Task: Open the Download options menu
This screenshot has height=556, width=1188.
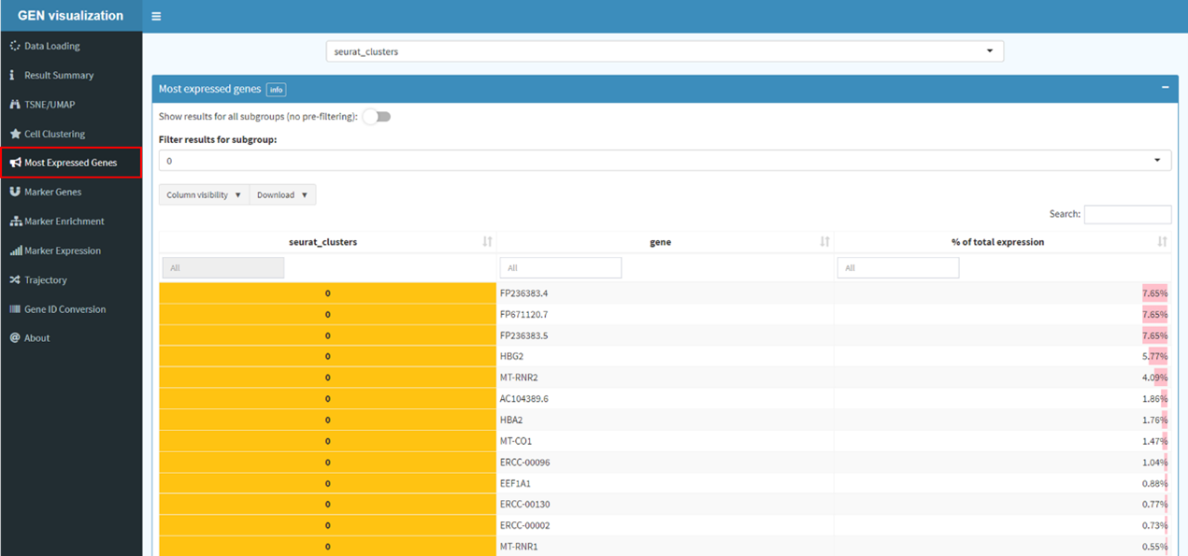Action: click(282, 195)
